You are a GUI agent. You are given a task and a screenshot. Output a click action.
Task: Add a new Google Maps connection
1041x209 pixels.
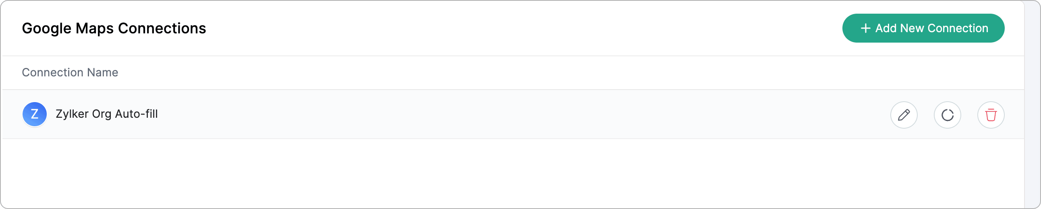[923, 28]
